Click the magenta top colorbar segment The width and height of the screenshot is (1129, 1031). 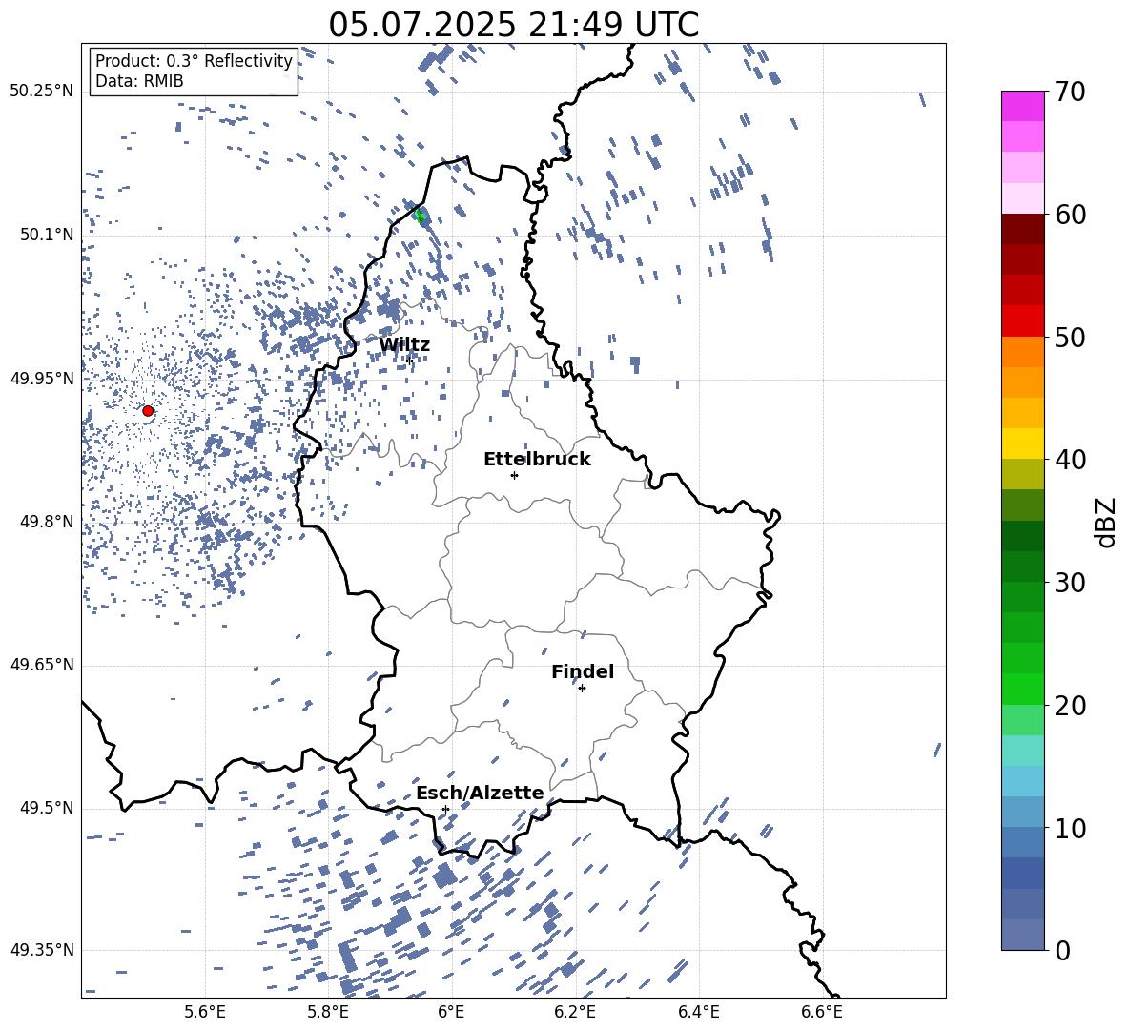point(1022,106)
